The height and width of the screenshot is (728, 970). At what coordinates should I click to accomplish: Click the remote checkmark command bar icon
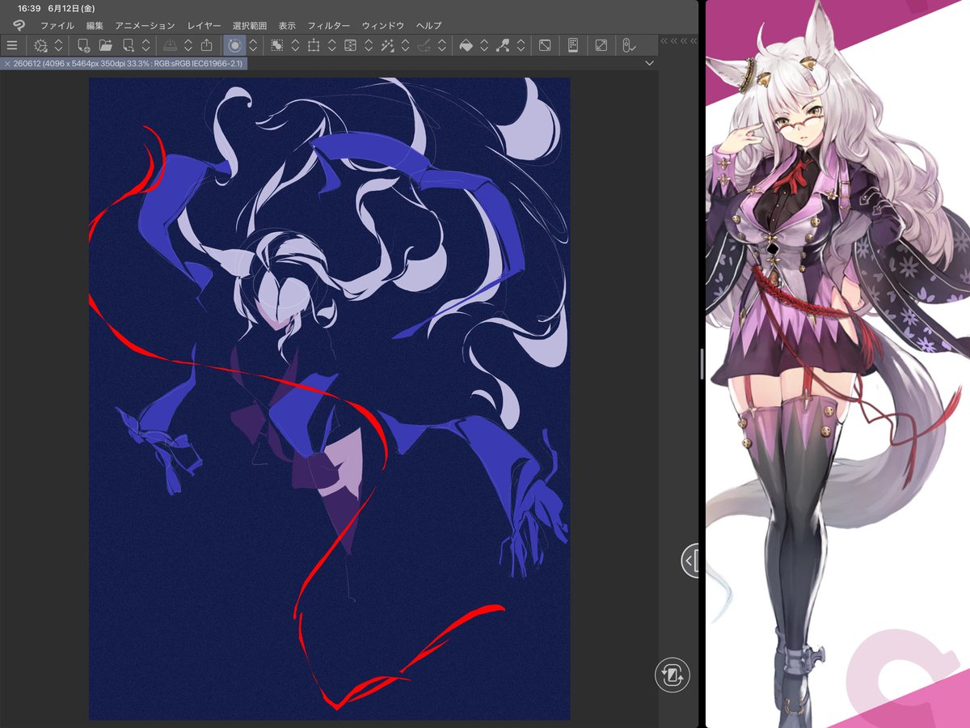(630, 45)
